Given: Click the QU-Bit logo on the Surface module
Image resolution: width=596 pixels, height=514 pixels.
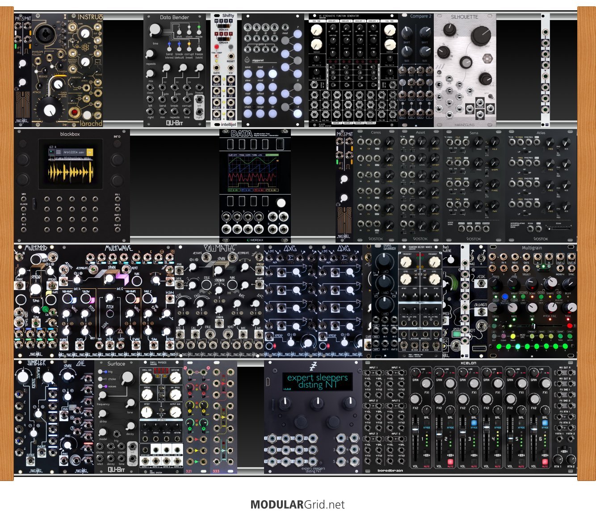Looking at the screenshot, I should click(x=116, y=470).
